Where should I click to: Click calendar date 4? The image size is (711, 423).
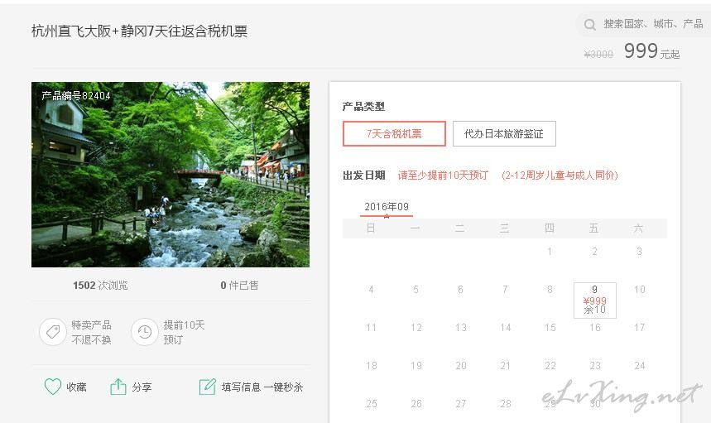pyautogui.click(x=371, y=289)
